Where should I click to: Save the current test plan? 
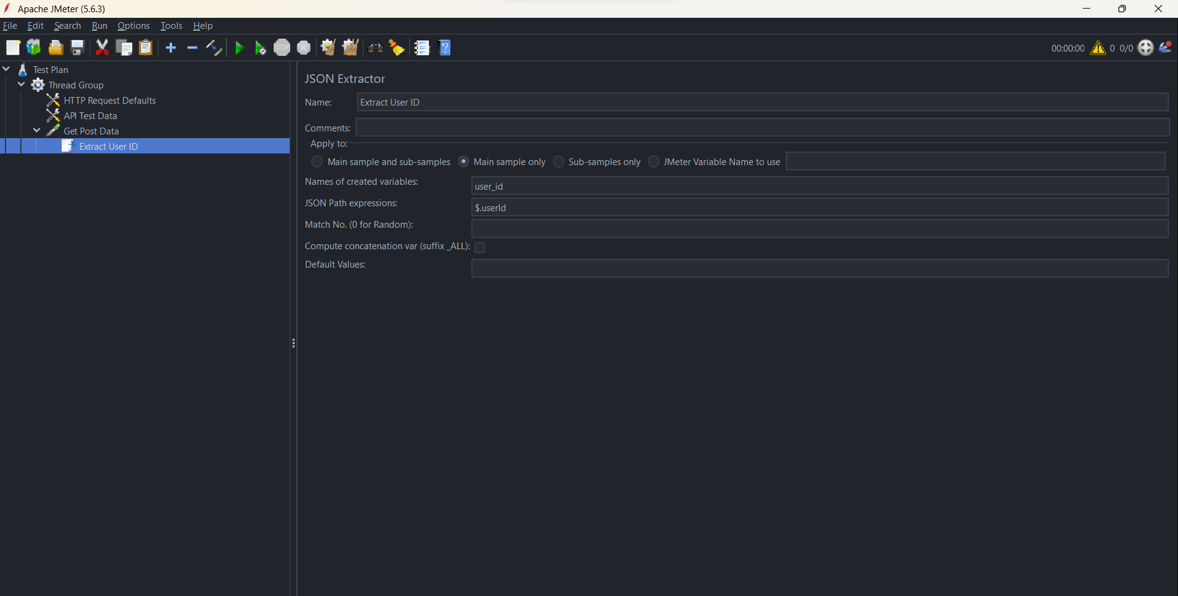[76, 47]
